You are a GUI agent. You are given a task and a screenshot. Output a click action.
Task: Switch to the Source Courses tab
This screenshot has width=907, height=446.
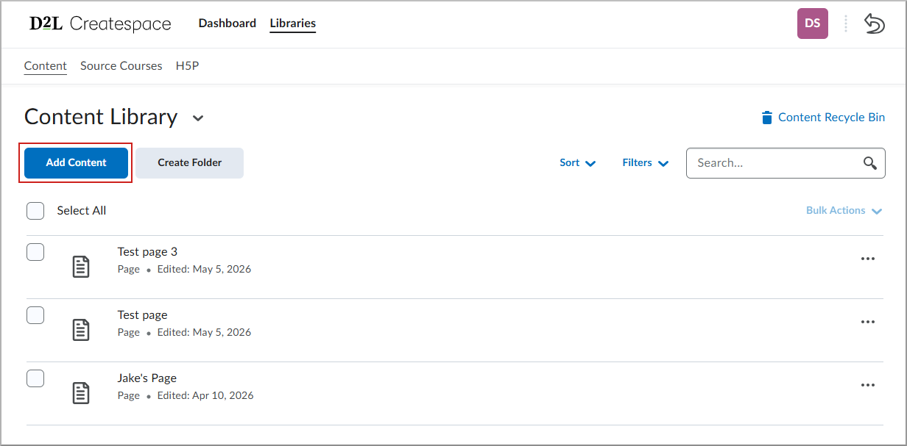(x=121, y=66)
